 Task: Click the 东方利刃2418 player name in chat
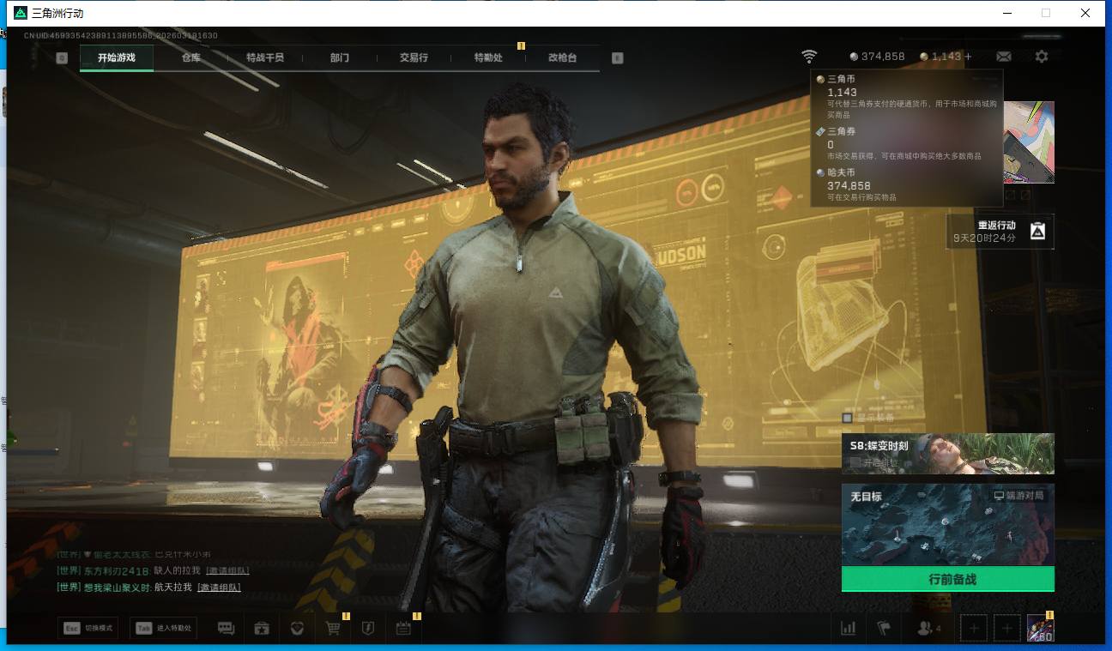click(x=117, y=570)
